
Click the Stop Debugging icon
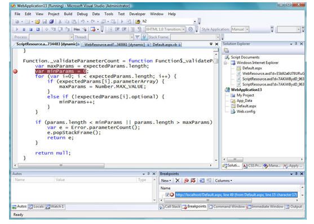point(30,29)
